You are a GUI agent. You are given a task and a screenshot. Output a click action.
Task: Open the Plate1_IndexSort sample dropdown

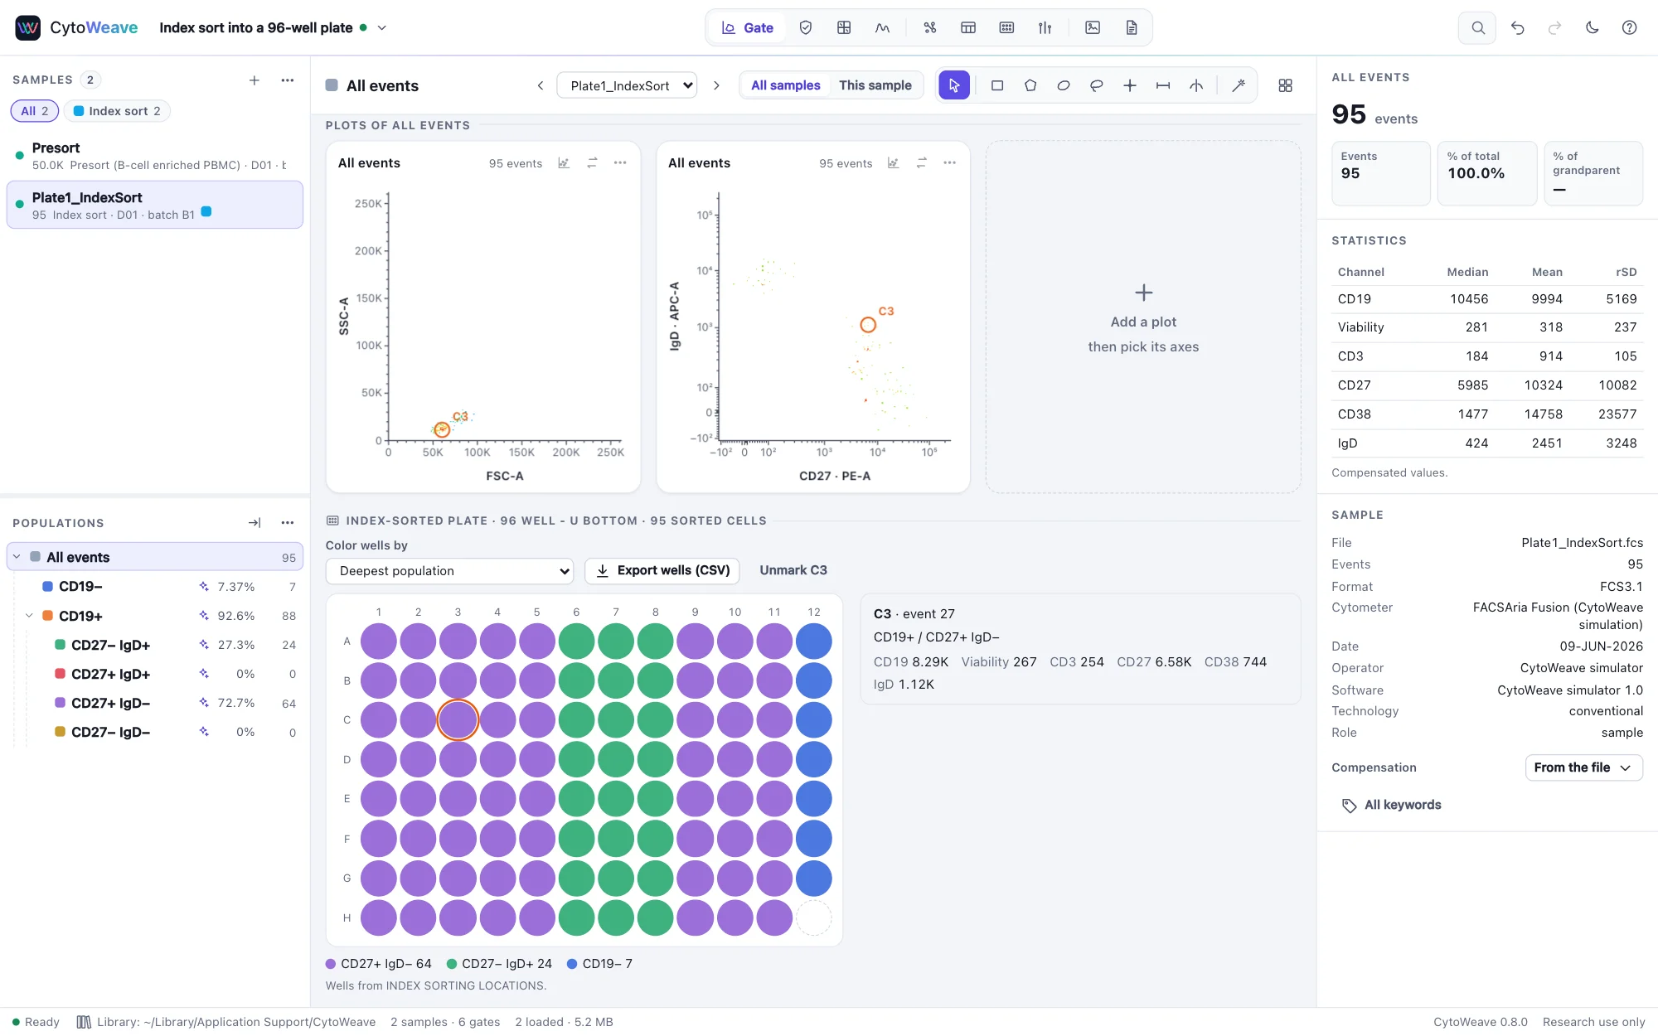click(x=627, y=85)
